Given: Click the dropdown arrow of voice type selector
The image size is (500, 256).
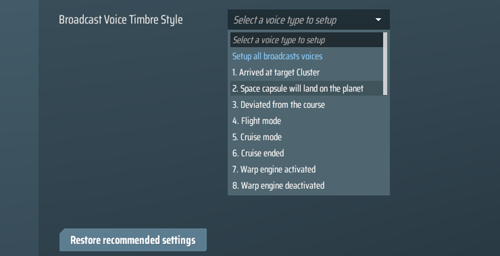Looking at the screenshot, I should (378, 20).
